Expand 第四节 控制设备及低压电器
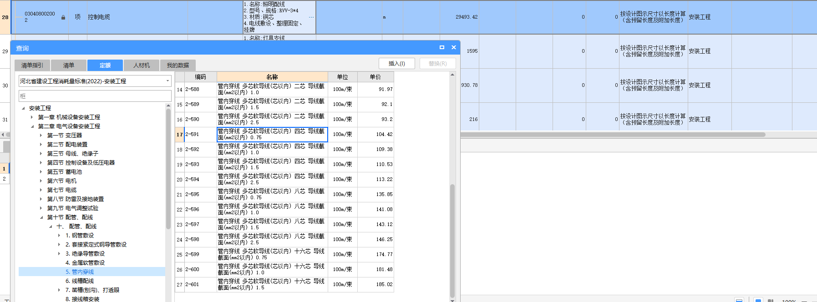Screen dimensions: 817x302 click(x=41, y=163)
